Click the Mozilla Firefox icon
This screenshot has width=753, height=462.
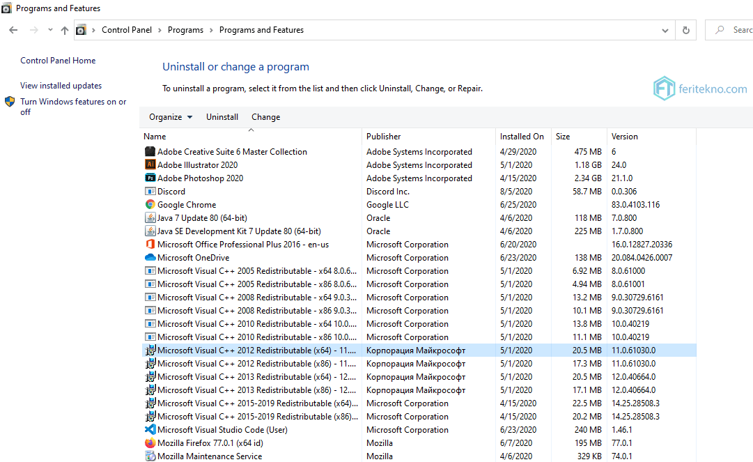point(150,442)
